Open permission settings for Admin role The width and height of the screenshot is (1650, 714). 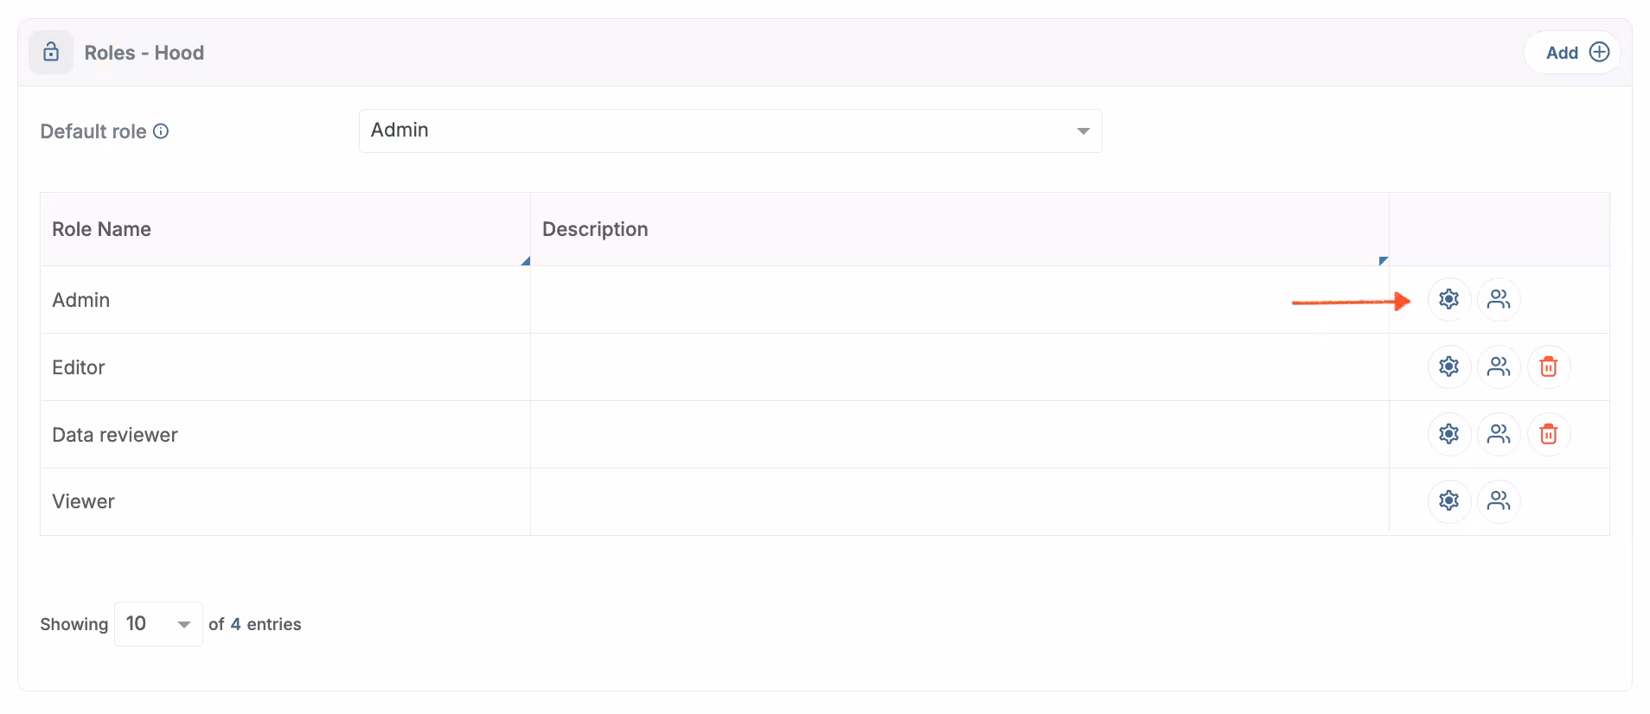(1449, 299)
